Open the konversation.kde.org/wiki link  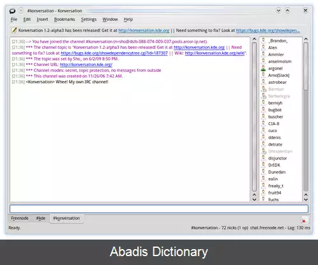tap(214, 53)
